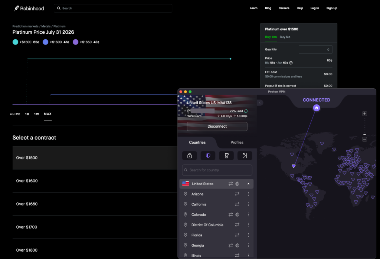The image size is (380, 259).
Task: Click the P2P arrows icon for Georgia
Action: tap(230, 245)
